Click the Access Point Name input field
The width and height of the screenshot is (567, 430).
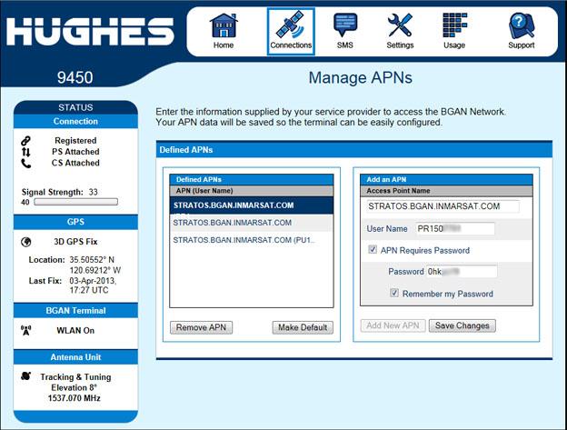pyautogui.click(x=443, y=206)
